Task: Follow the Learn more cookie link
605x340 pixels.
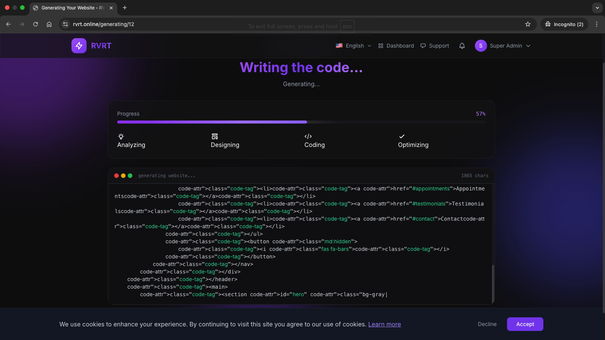Action: click(384, 324)
